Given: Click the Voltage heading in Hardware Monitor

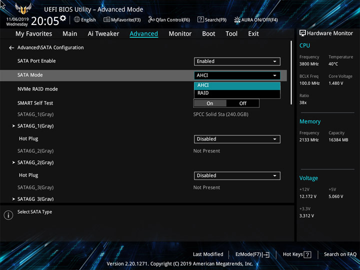Looking at the screenshot, I should click(308, 178).
